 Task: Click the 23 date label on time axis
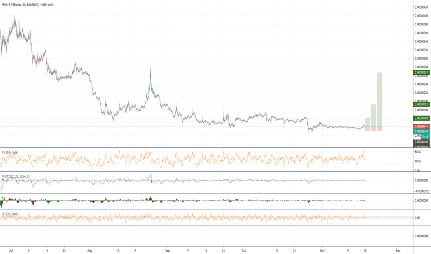pos(223,251)
